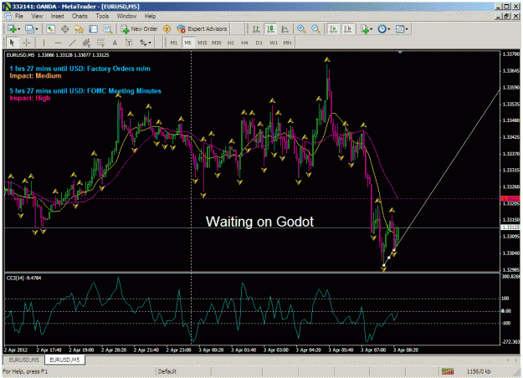The width and height of the screenshot is (523, 378).
Task: Switch to H1 timeframe
Action: (x=230, y=43)
